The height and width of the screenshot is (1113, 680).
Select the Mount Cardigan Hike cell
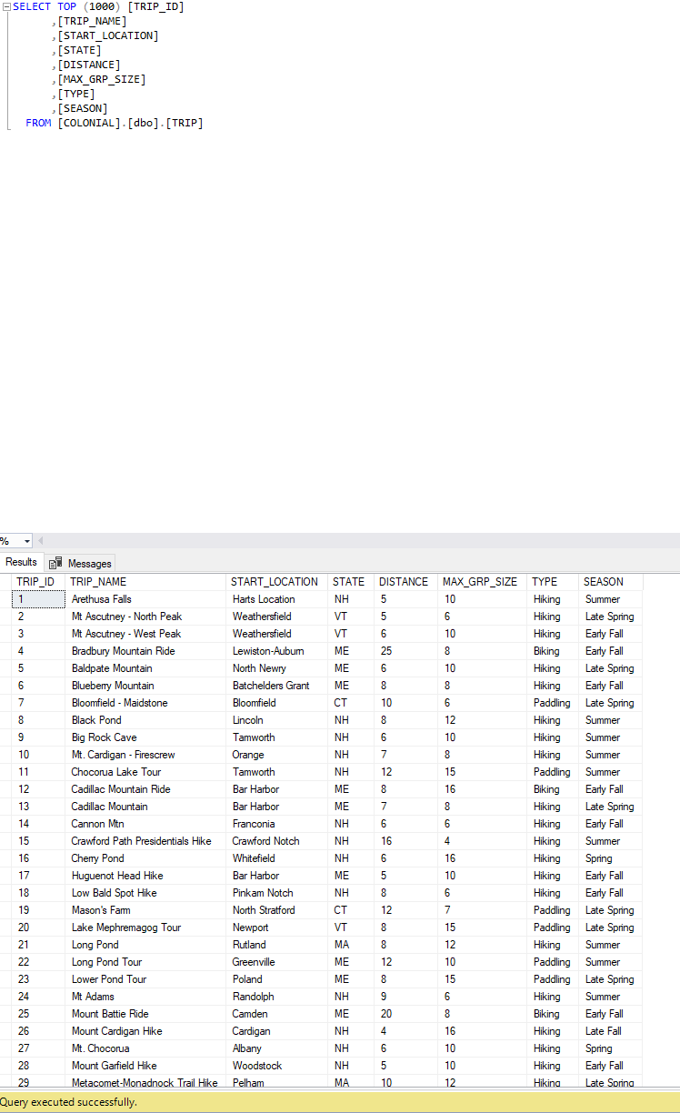(146, 1031)
